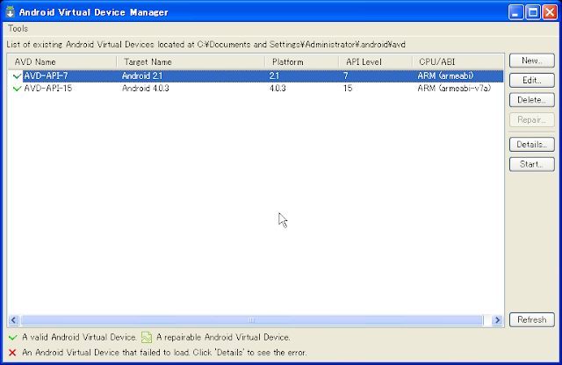Screen dimensions: 562x365
Task: Minimize the Android Virtual Device Manager window
Action: 515,12
